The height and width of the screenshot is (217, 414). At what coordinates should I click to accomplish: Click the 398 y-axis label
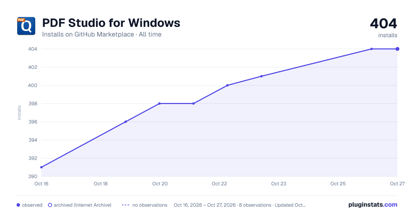(x=33, y=103)
